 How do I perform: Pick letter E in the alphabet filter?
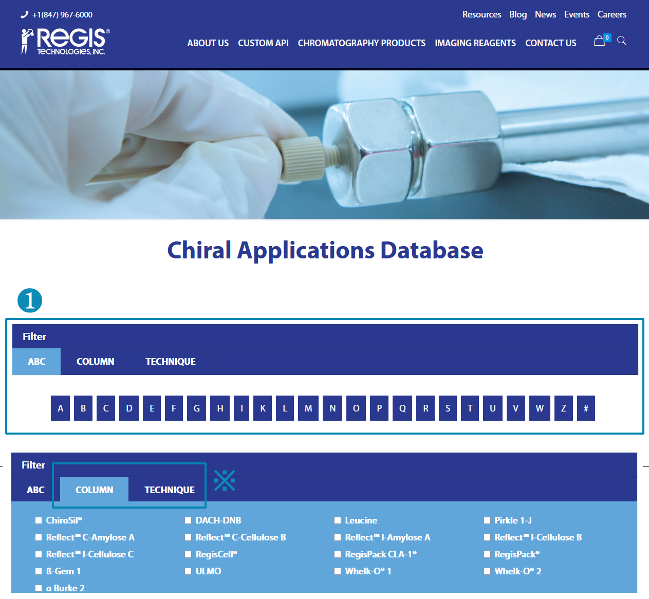point(152,408)
